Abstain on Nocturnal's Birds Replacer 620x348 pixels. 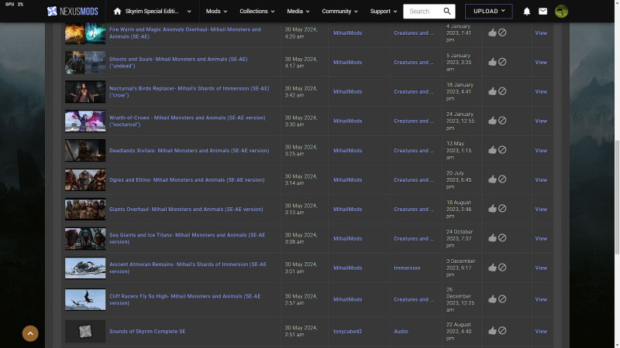[502, 90]
